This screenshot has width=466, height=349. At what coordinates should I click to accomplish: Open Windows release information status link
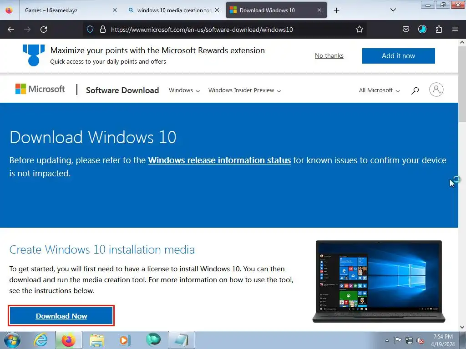pos(219,160)
